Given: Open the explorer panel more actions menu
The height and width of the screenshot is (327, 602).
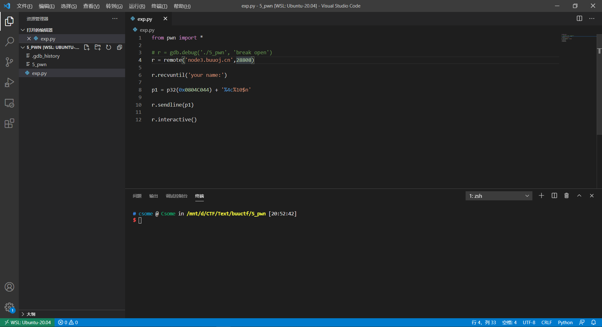Looking at the screenshot, I should click(x=115, y=19).
